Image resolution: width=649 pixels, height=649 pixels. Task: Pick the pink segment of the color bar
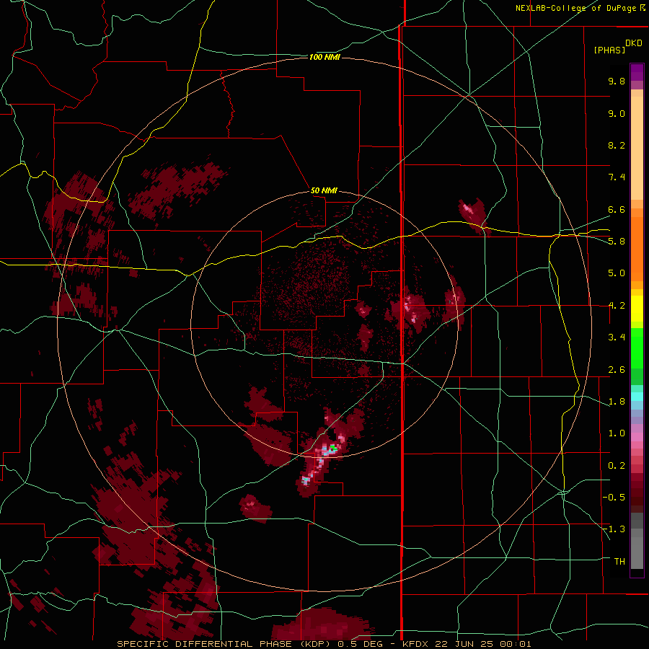click(x=637, y=437)
